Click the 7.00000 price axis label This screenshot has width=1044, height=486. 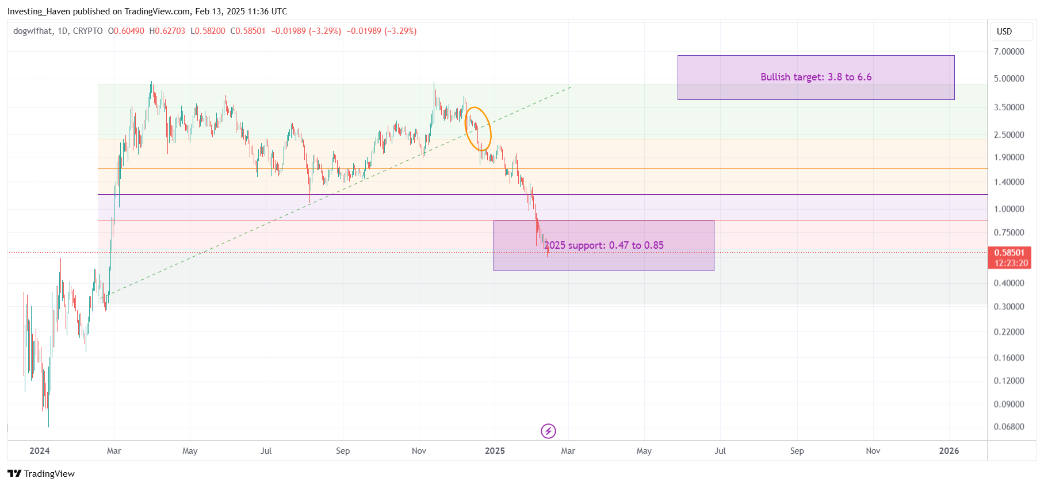click(1009, 52)
